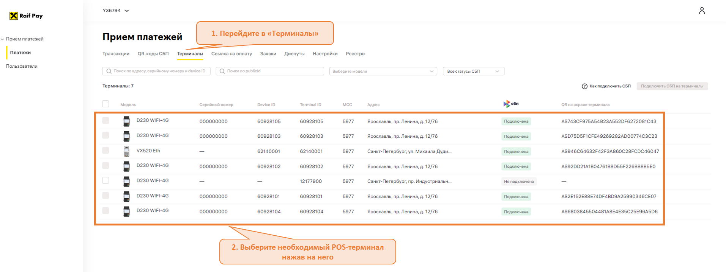The image size is (726, 272).
Task: Open the account Y36794 dropdown
Action: pyautogui.click(x=116, y=11)
